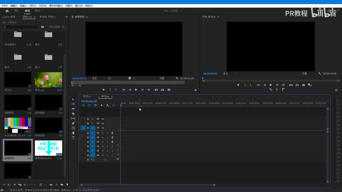Open timeline display settings wrench icon

pyautogui.click(x=107, y=105)
